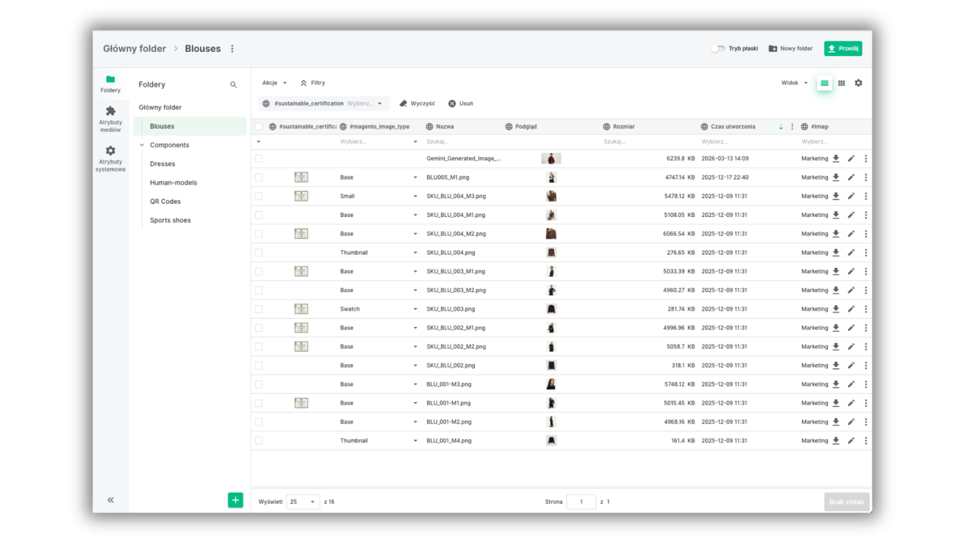This screenshot has height=543, width=965.
Task: Select the Dresses folder
Action: pyautogui.click(x=163, y=164)
